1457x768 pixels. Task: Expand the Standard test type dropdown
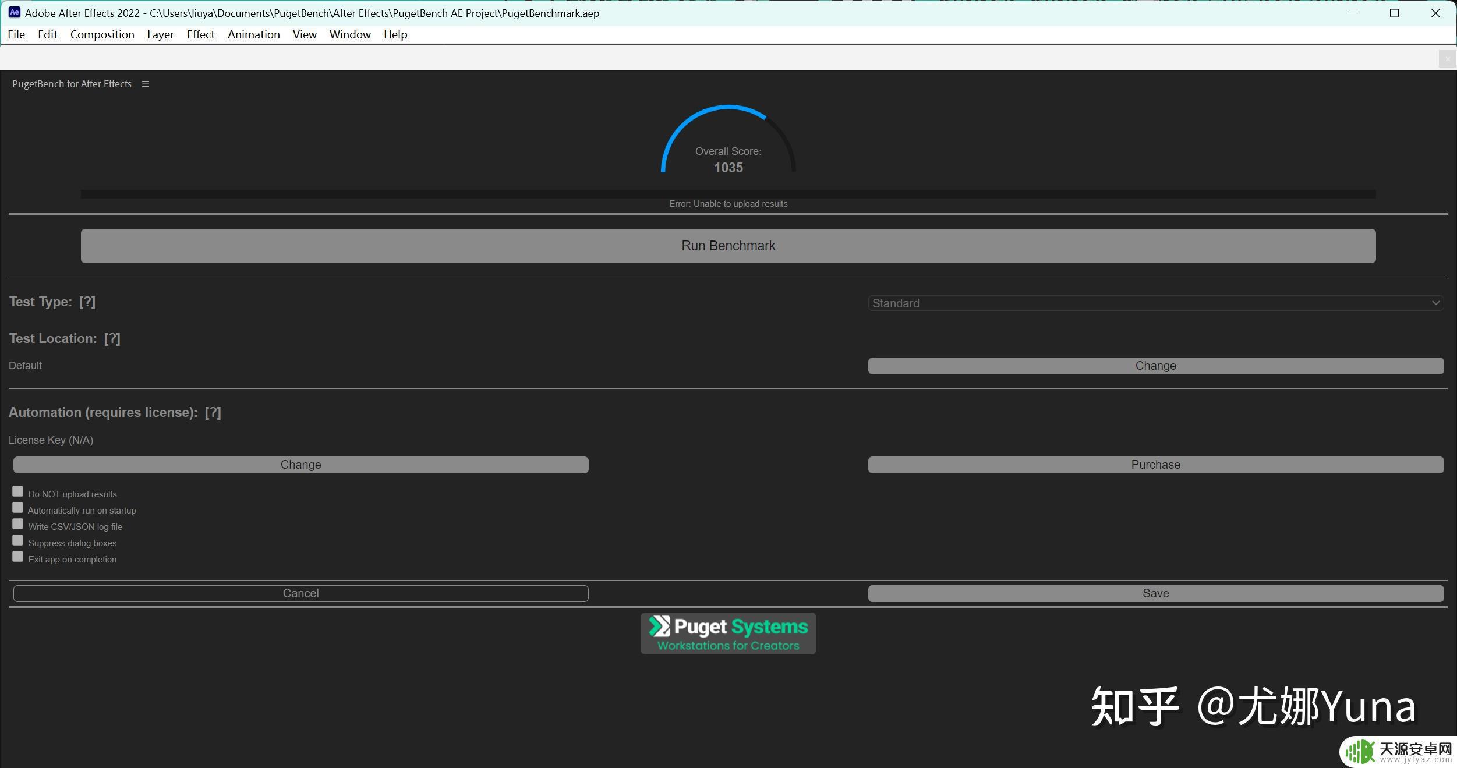coord(1155,303)
